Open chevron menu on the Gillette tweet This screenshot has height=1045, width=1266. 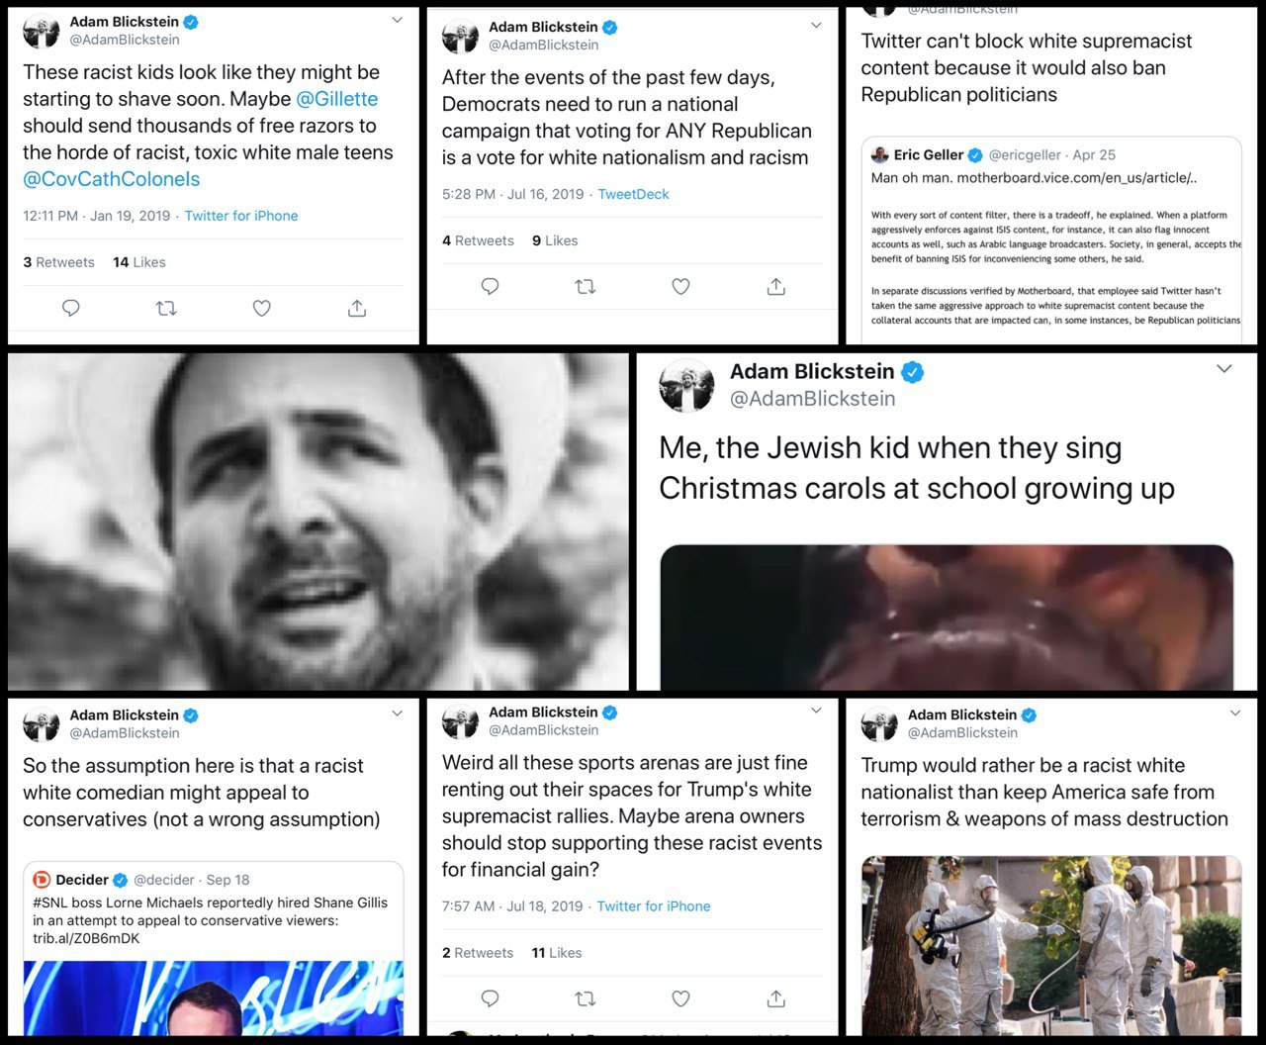[x=397, y=20]
